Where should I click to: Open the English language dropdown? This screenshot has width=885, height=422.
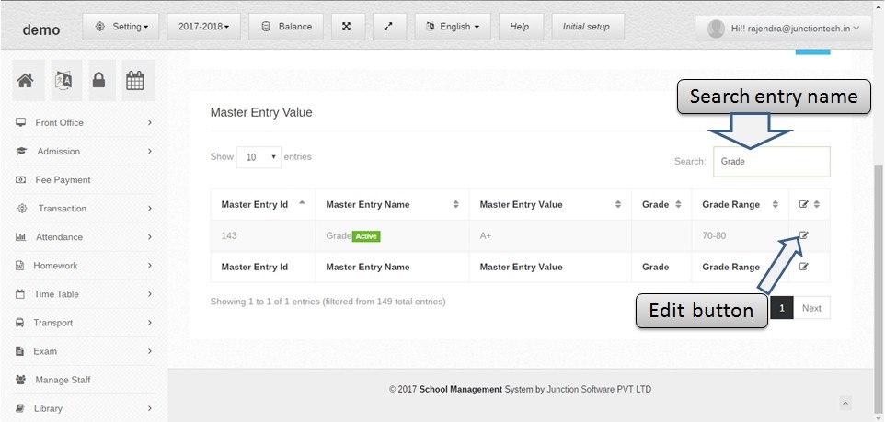coord(453,27)
